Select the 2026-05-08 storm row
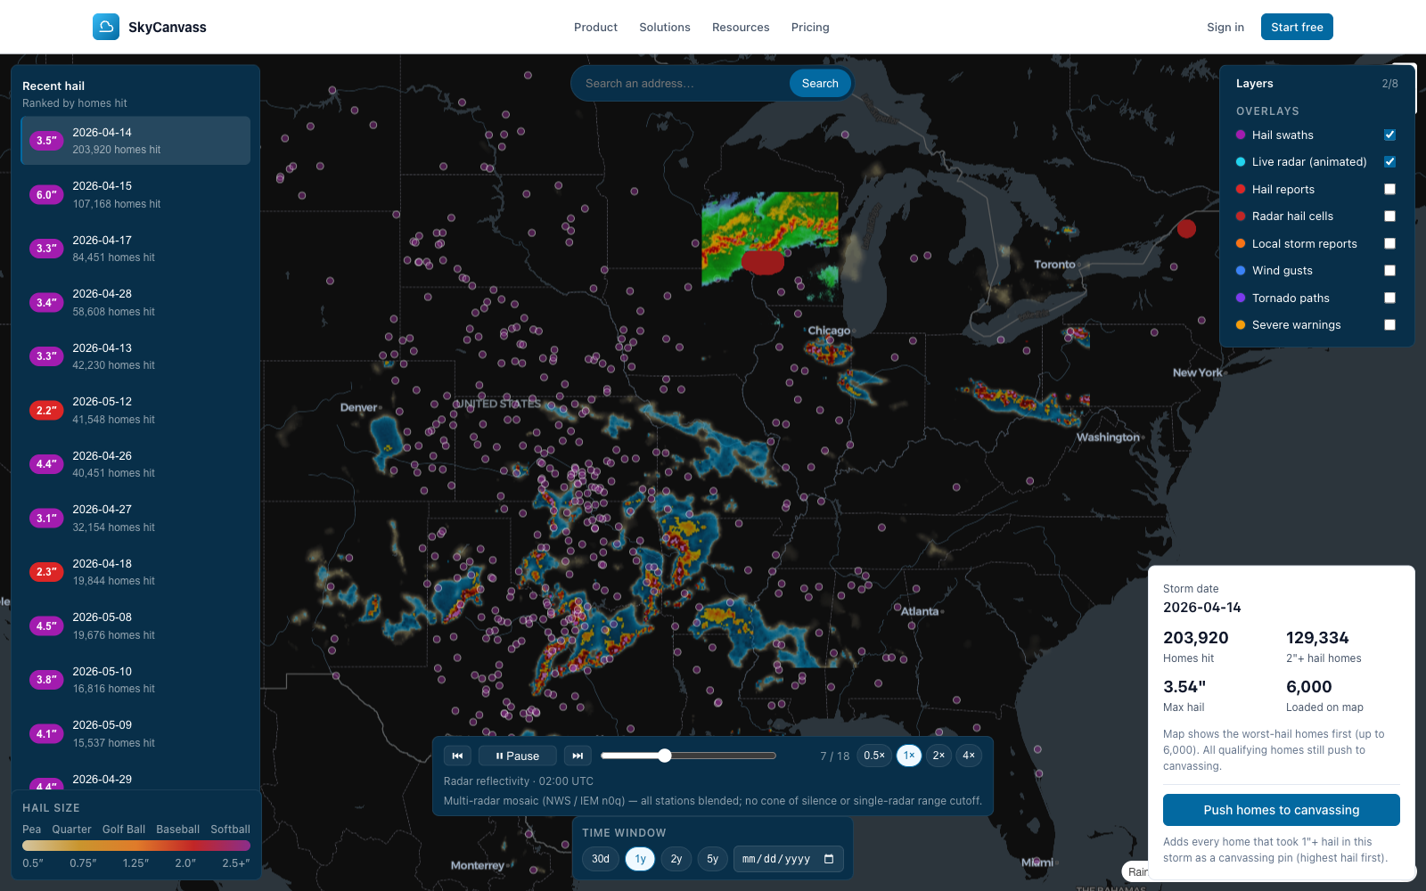This screenshot has width=1426, height=891. tap(135, 625)
